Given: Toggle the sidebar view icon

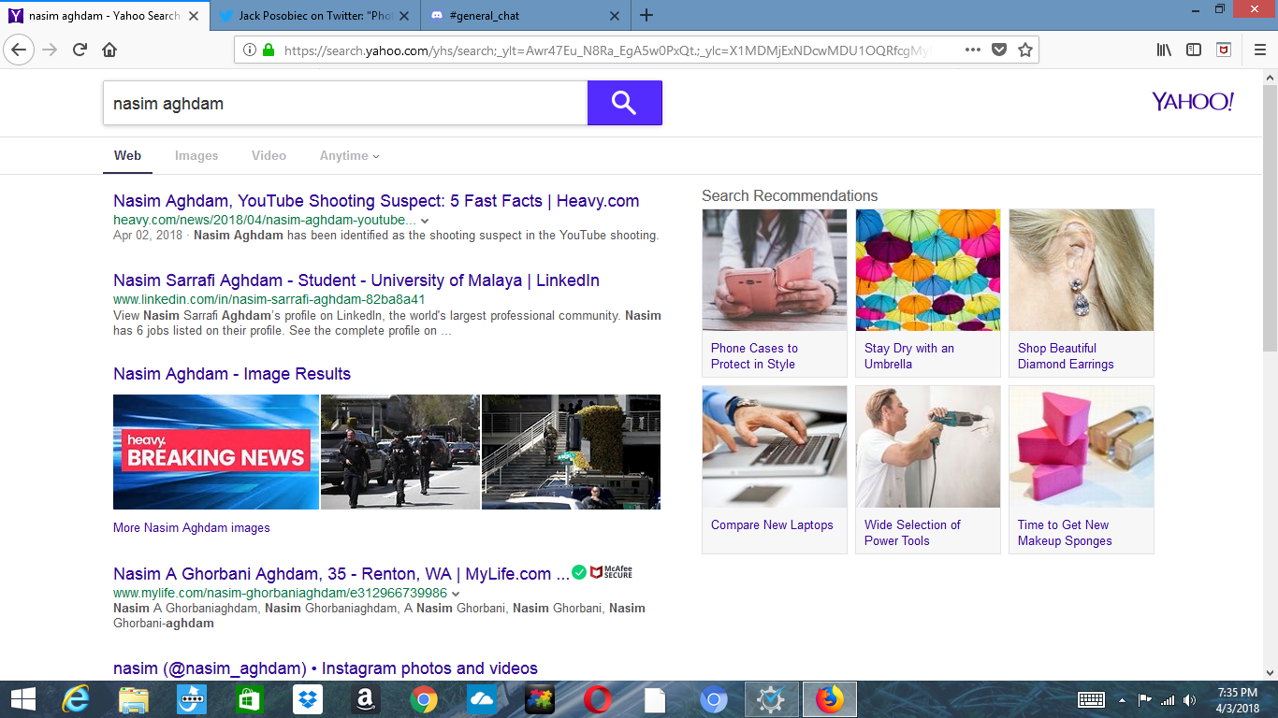Looking at the screenshot, I should pos(1194,50).
